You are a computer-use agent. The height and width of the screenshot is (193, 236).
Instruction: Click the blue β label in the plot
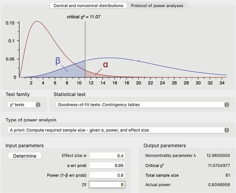point(58,61)
